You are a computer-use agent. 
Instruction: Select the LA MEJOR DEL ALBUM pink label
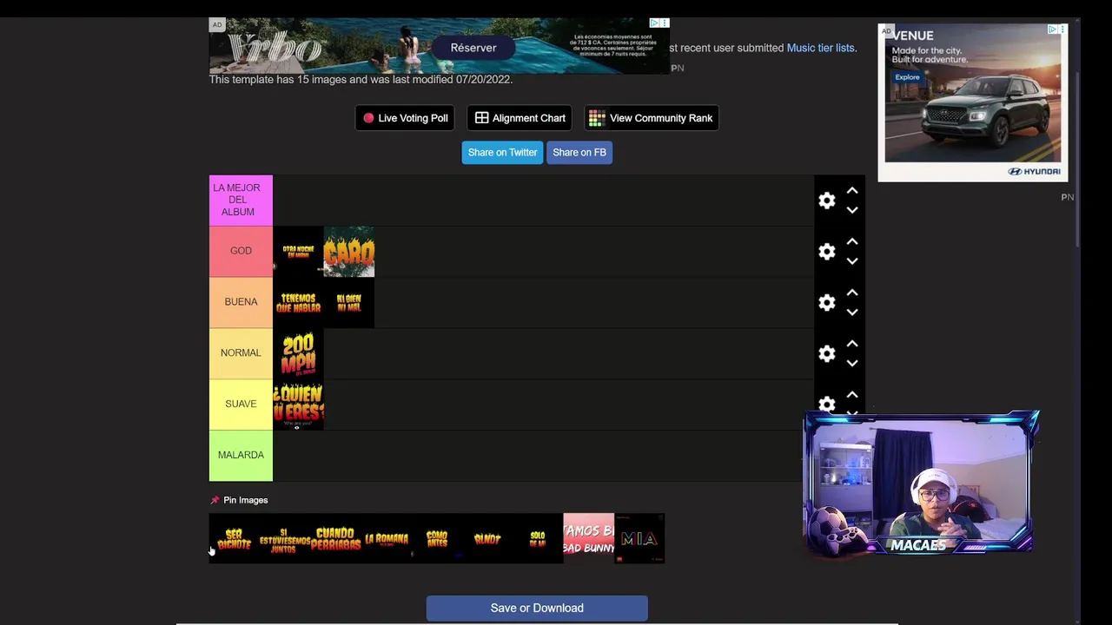tap(241, 201)
